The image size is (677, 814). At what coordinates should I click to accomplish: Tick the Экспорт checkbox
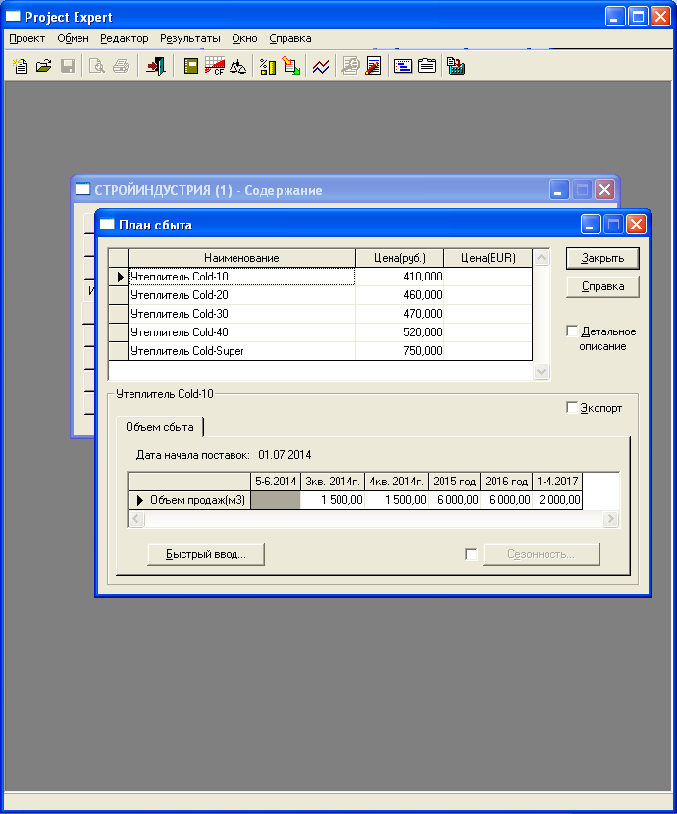tap(572, 407)
